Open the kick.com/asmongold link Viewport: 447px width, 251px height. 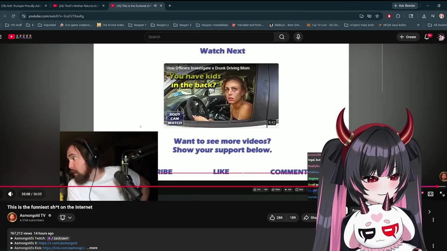[64, 248]
